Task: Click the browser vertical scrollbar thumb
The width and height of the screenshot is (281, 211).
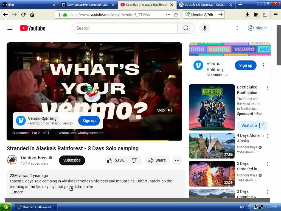Action: pos(279,45)
